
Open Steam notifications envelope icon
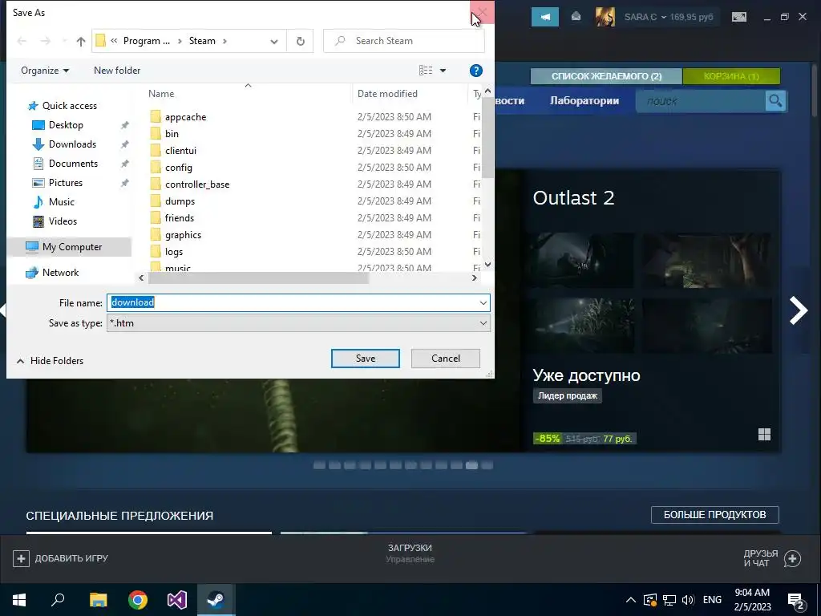tap(576, 17)
